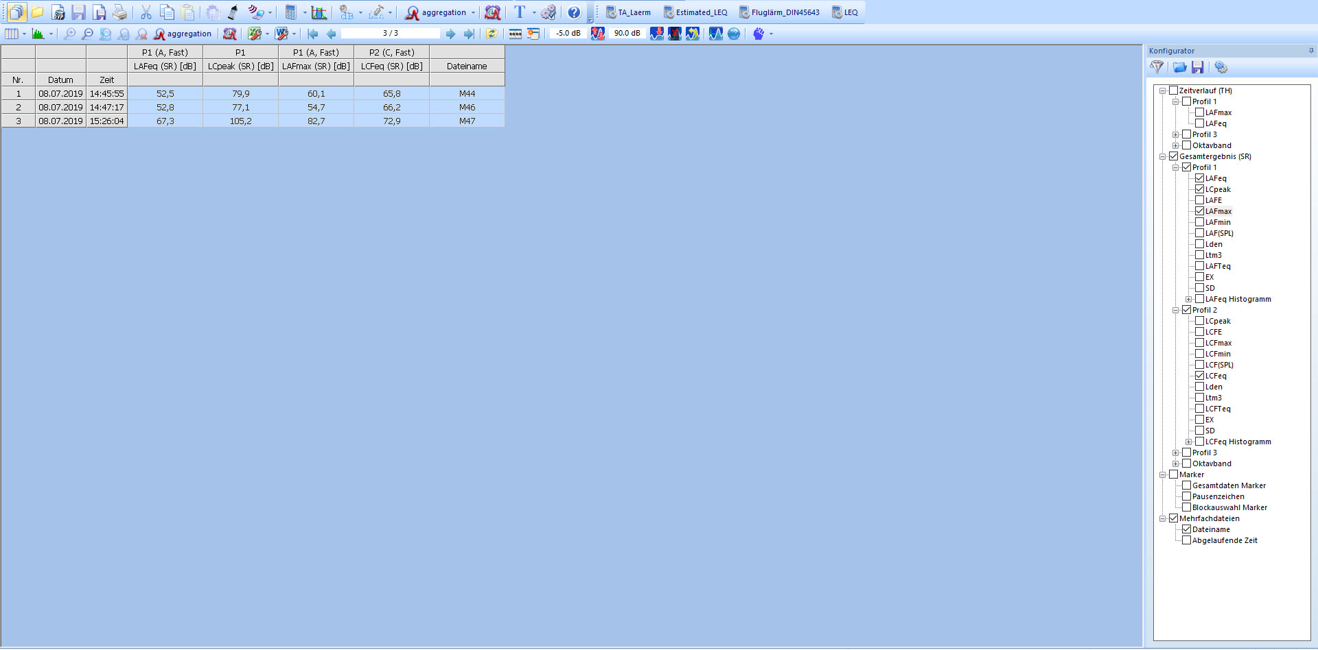The height and width of the screenshot is (650, 1318).
Task: Enable the Pausenzeichen checkbox
Action: pos(1186,496)
